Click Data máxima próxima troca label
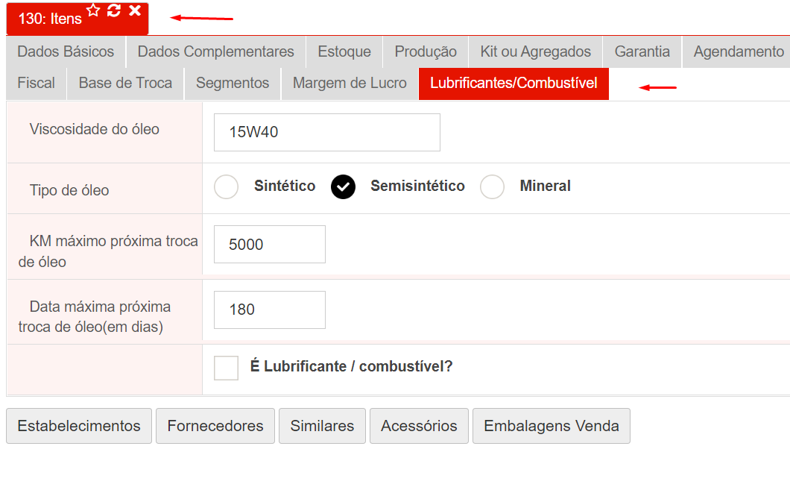Image resolution: width=790 pixels, height=499 pixels. pos(94,316)
